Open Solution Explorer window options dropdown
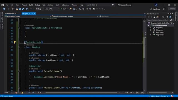Image resolution: width=178 pixels, height=100 pixels. coord(168,14)
